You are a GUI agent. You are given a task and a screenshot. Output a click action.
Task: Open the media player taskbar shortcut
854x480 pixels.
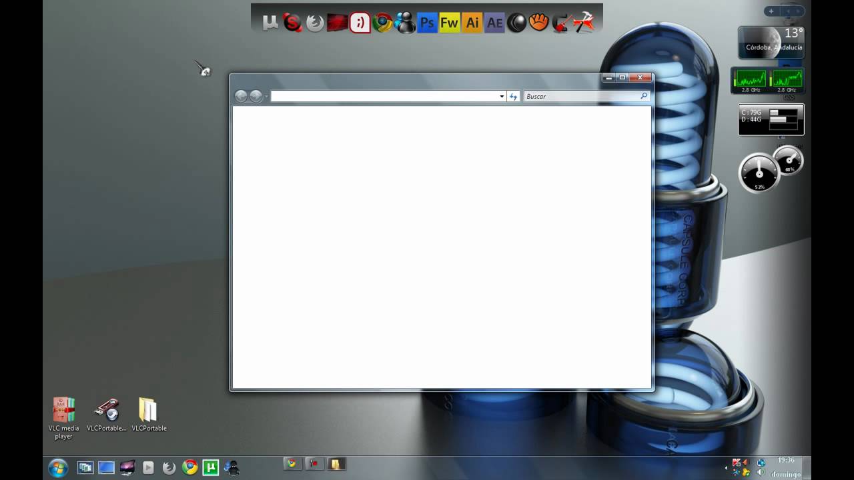pos(148,467)
